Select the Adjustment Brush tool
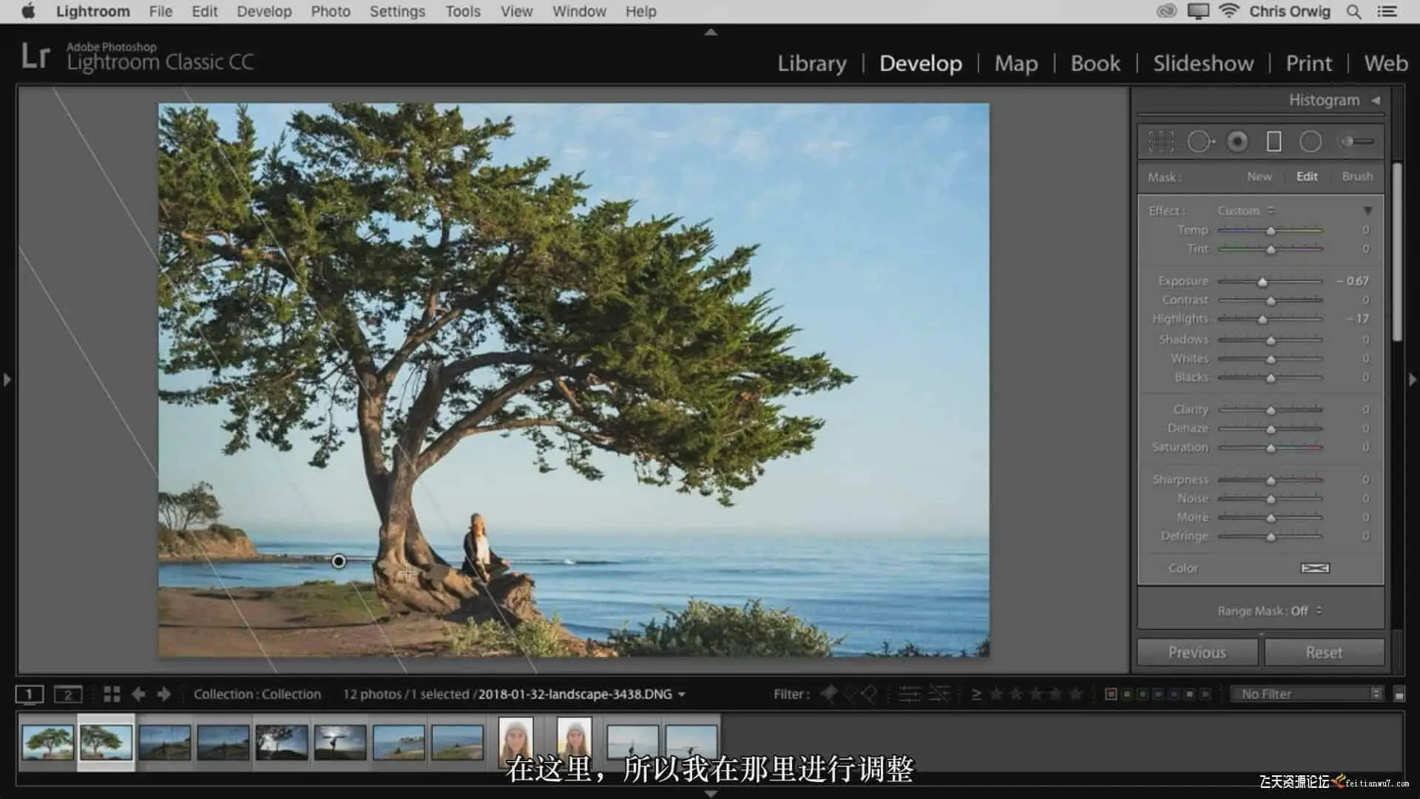The height and width of the screenshot is (799, 1420). tap(1357, 141)
